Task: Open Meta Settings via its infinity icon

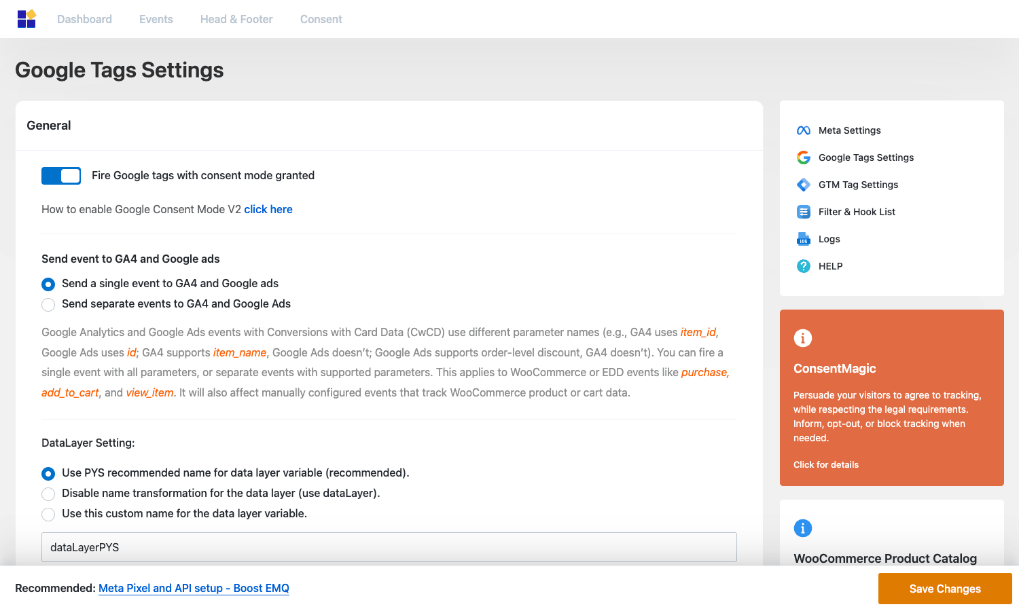Action: [x=804, y=130]
